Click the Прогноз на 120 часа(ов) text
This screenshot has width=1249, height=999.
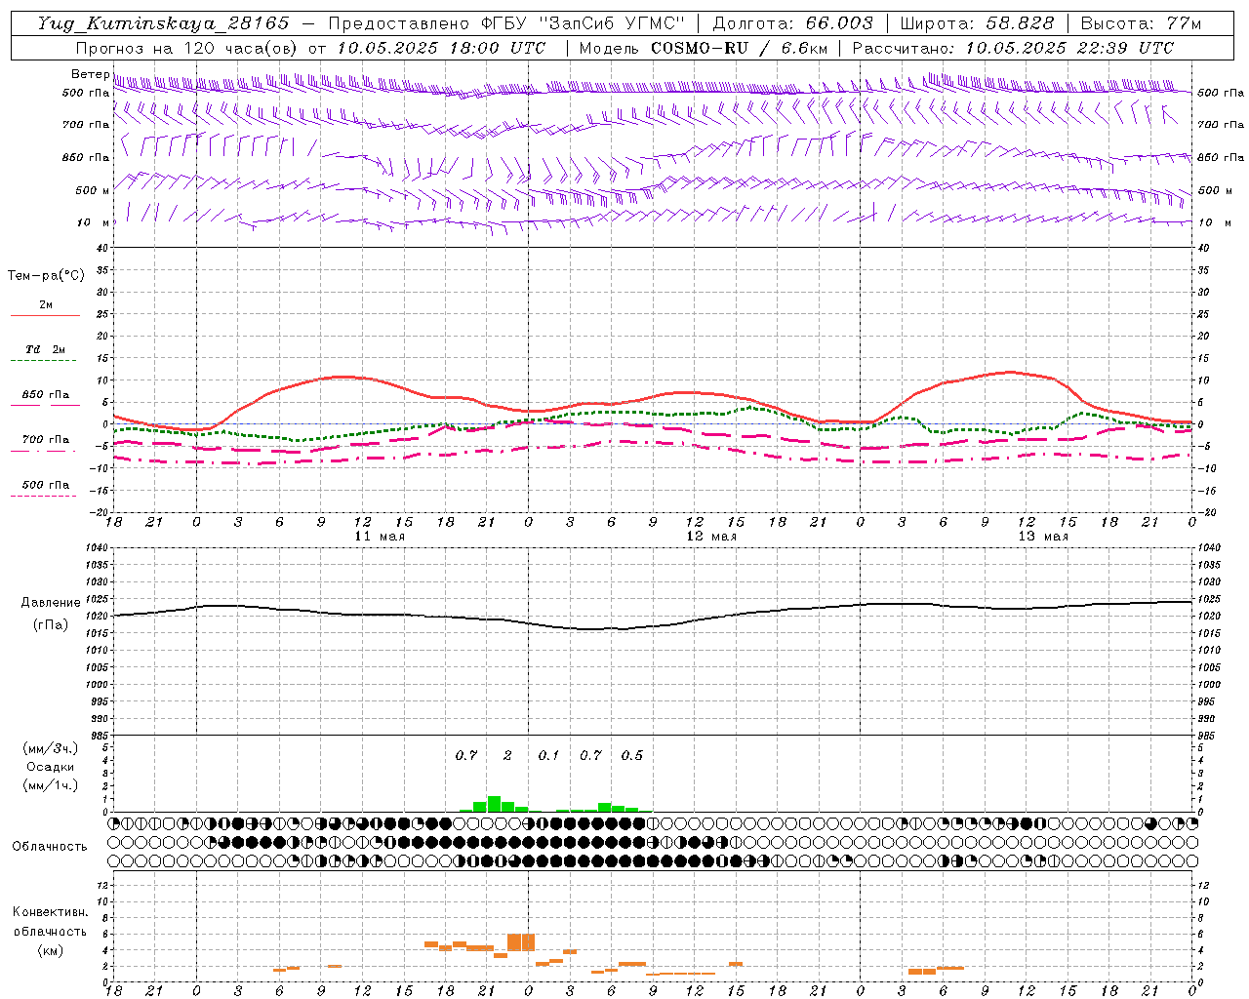[x=187, y=48]
